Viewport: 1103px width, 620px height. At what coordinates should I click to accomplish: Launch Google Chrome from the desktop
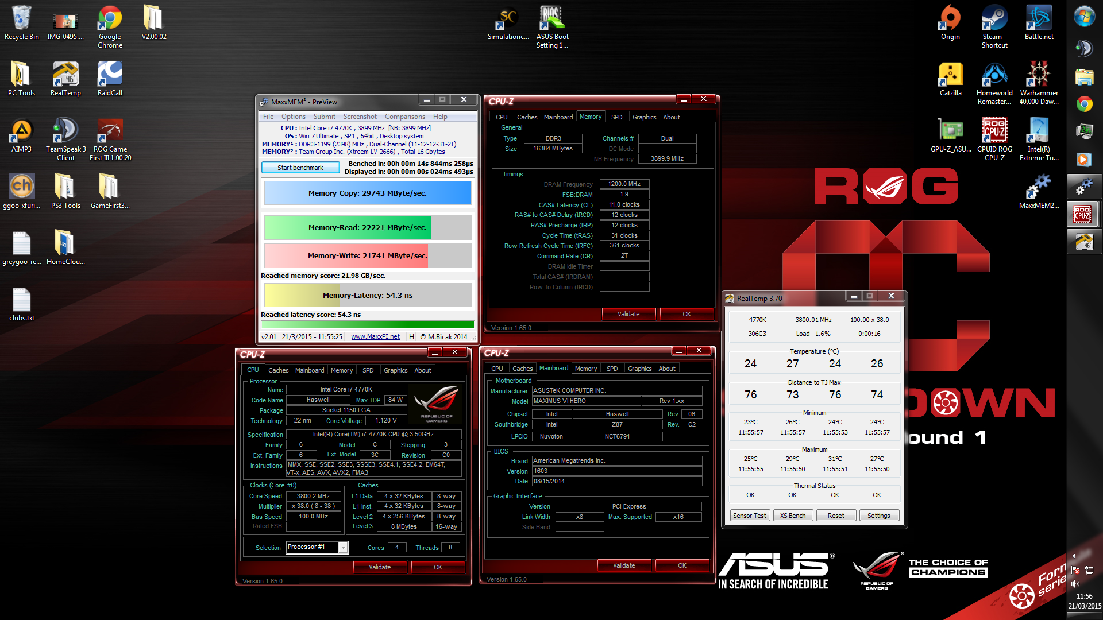[110, 27]
